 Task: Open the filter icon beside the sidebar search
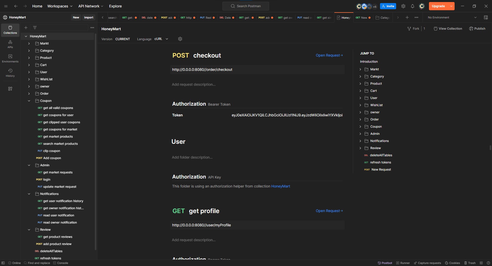click(x=35, y=28)
